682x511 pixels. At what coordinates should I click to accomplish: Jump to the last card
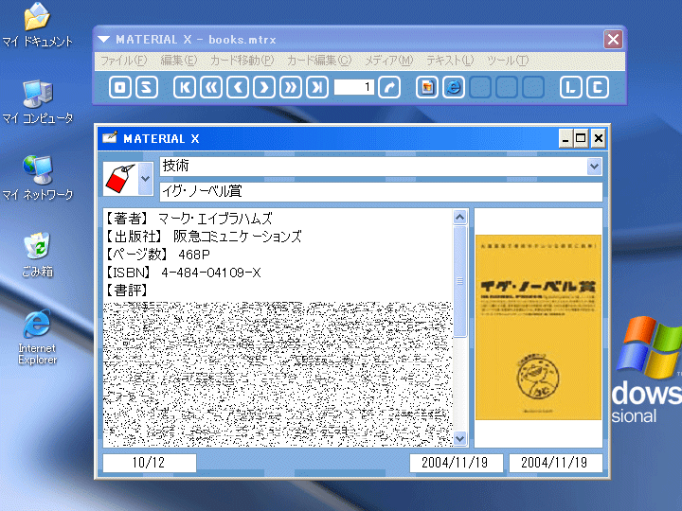(x=317, y=87)
